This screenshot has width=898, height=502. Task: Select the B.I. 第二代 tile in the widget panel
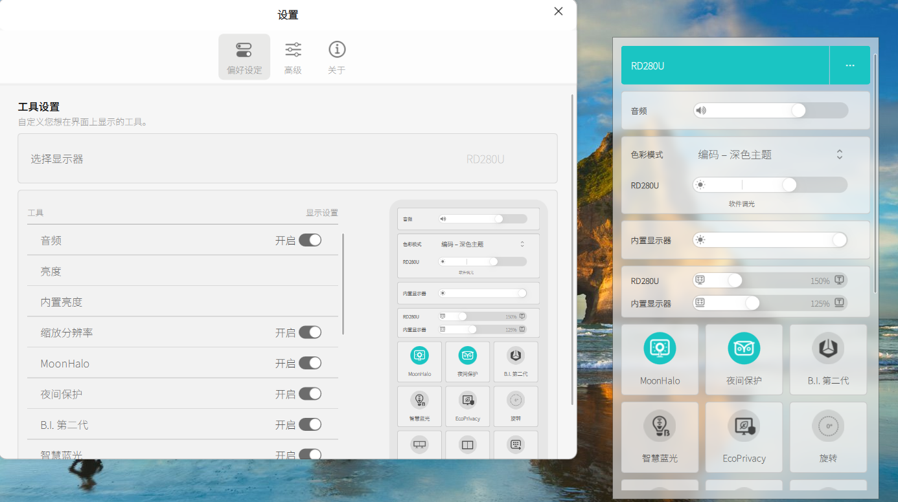(828, 360)
